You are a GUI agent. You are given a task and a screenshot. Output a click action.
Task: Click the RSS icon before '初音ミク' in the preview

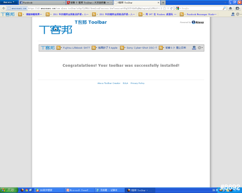161,48
